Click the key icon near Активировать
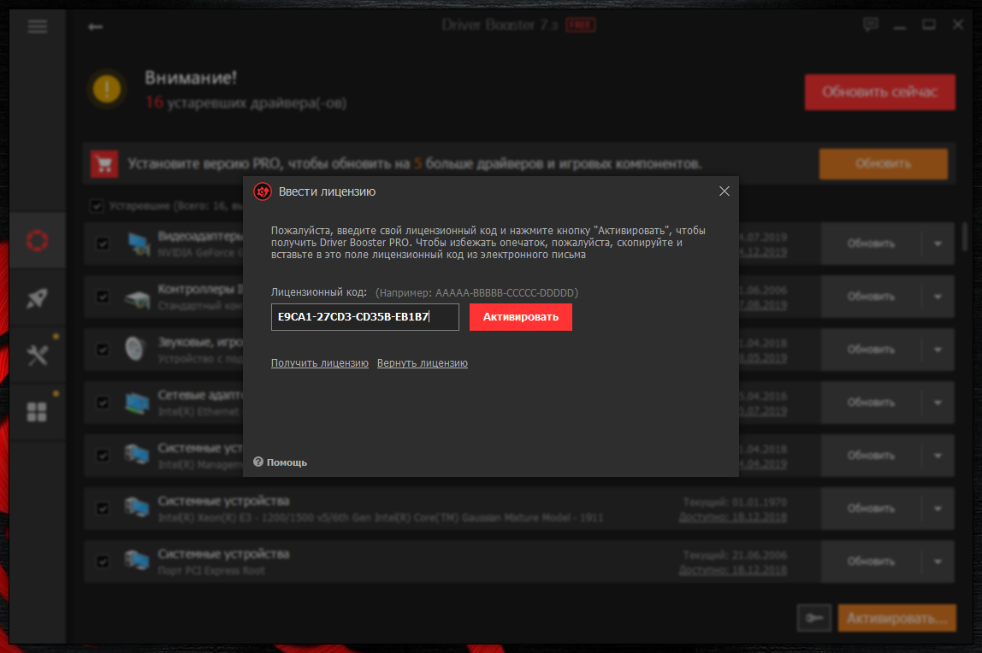Viewport: 982px width, 653px height. (x=814, y=616)
